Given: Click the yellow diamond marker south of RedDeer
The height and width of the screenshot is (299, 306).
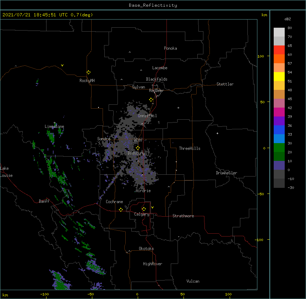Looking at the screenshot, I should 151,100.
